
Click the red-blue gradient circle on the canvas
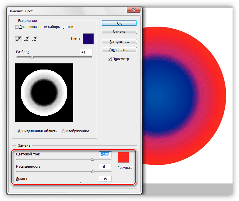(x=184, y=96)
